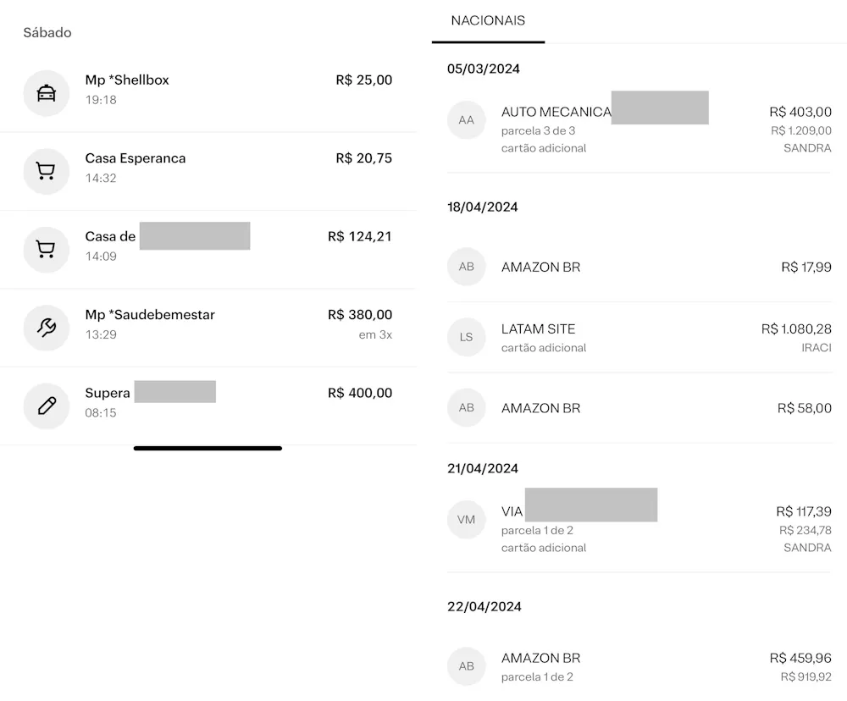Open the Mp *Shellbox transaction name
The image size is (847, 701).
point(127,80)
